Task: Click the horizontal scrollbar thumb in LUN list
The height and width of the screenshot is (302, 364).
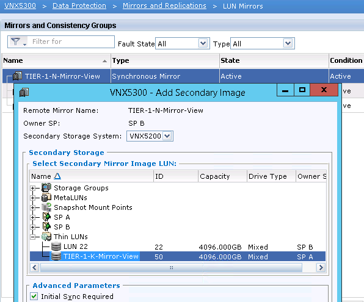Action: (172, 267)
